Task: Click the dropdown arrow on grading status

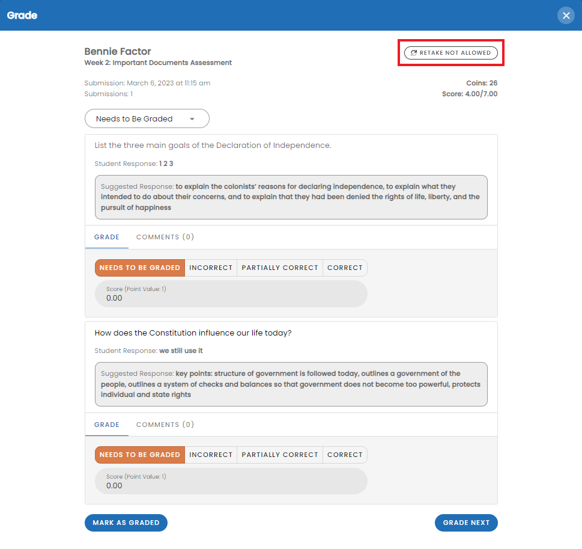Action: point(192,119)
